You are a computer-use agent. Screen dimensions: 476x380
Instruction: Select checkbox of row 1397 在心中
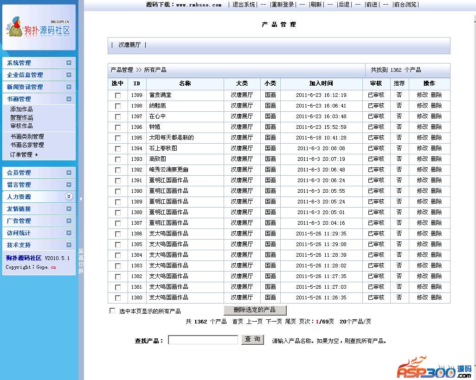[x=118, y=117]
